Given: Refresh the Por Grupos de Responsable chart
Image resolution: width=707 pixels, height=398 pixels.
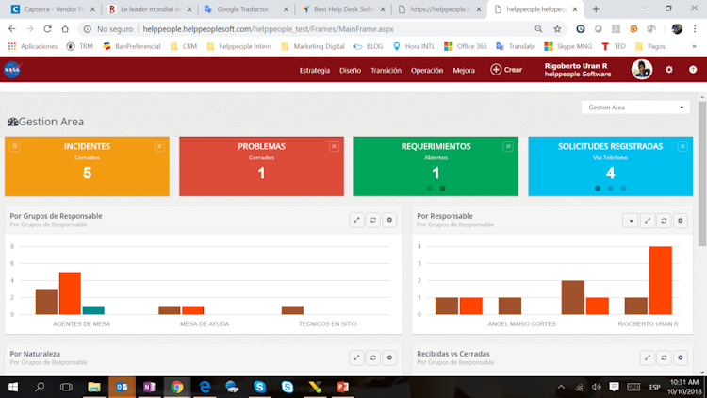Looking at the screenshot, I should [373, 220].
